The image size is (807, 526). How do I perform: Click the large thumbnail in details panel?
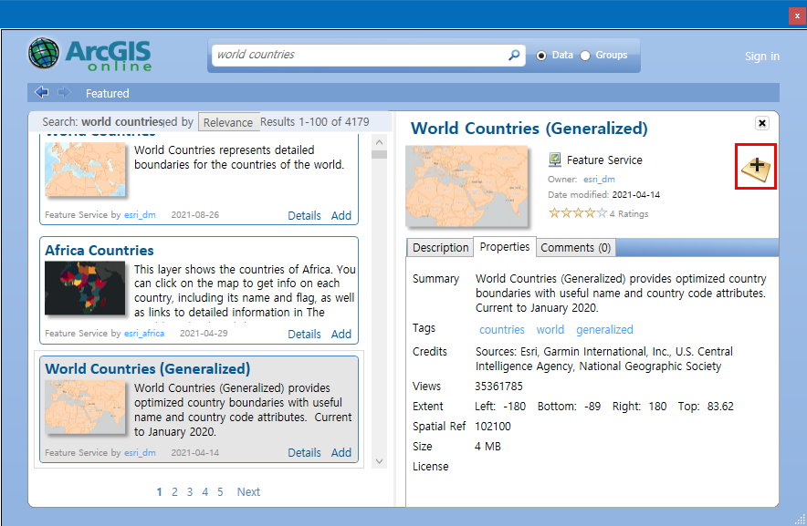click(x=466, y=186)
